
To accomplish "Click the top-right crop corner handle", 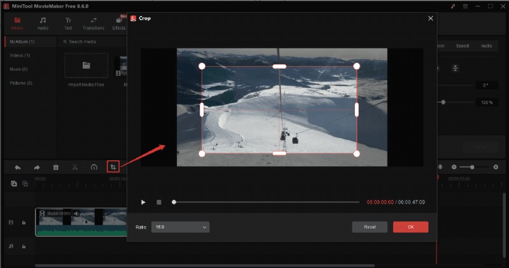I will (x=356, y=66).
